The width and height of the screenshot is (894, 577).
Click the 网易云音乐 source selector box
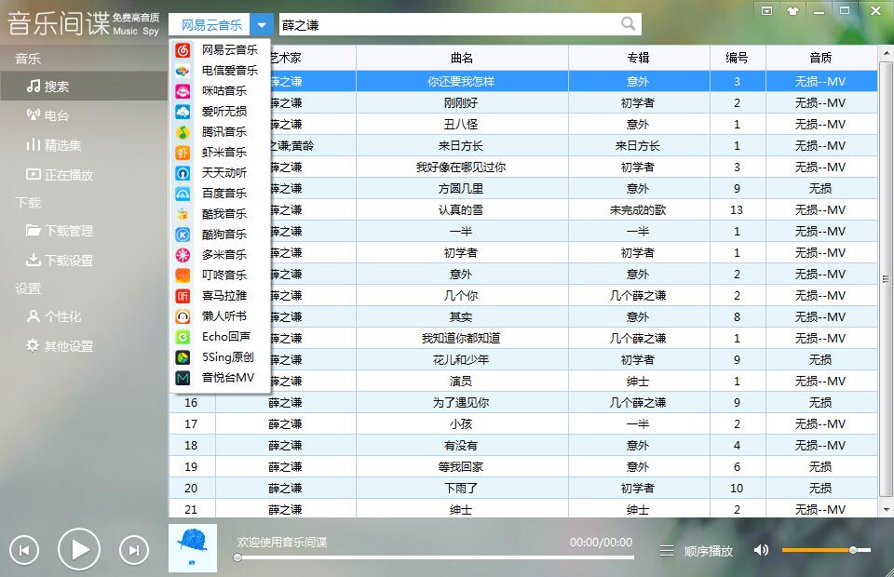(210, 25)
